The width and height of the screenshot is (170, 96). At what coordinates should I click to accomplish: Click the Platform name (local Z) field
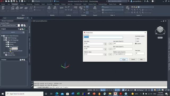point(123,54)
